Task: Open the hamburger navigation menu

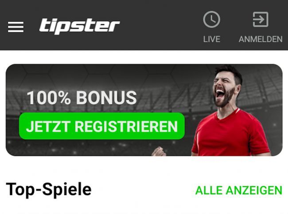Action: pos(16,27)
